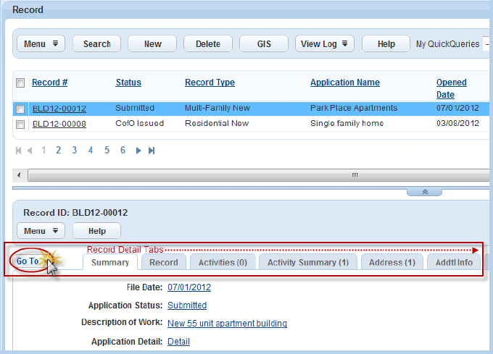Open Record ID Menu dropdown
493x354 pixels.
click(x=41, y=231)
